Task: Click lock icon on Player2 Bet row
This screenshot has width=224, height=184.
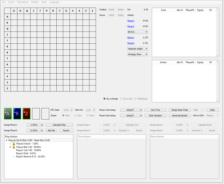Action: (14, 147)
